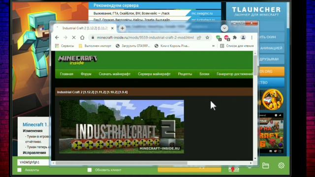Click the Minecraft 1. news title in TLauncher
This screenshot has width=315, height=177.
36,124
